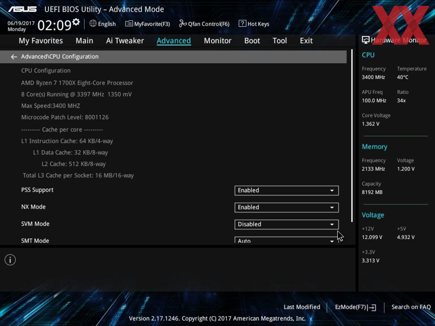The width and height of the screenshot is (435, 326).
Task: Click the Ratio 34x value
Action: point(401,100)
